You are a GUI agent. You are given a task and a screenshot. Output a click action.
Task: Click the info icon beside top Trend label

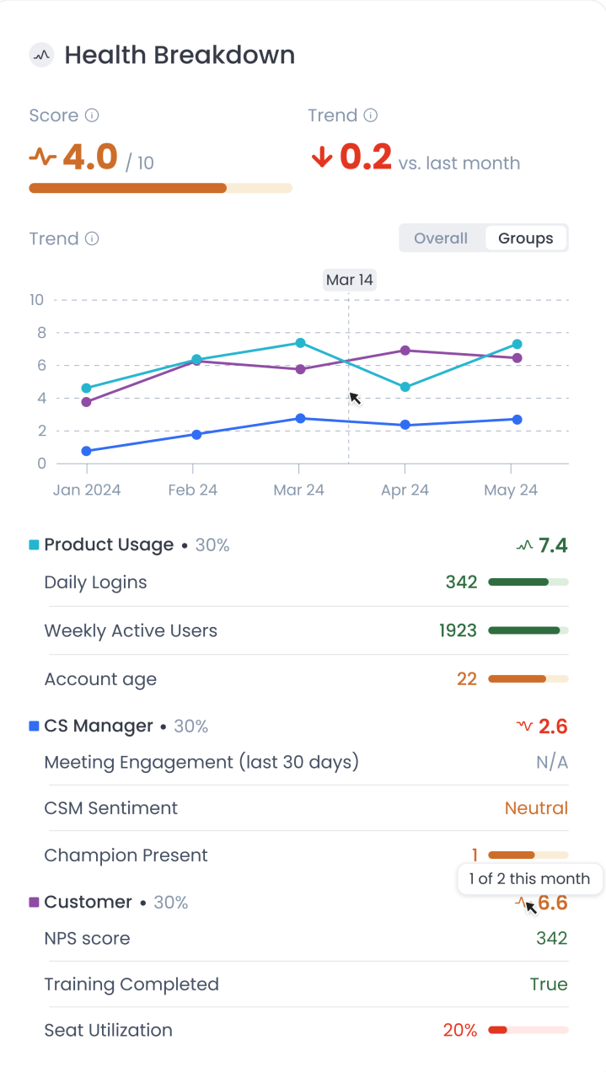(370, 115)
